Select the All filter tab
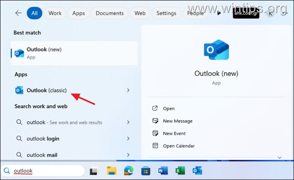This screenshot has width=294, height=180. click(x=34, y=13)
